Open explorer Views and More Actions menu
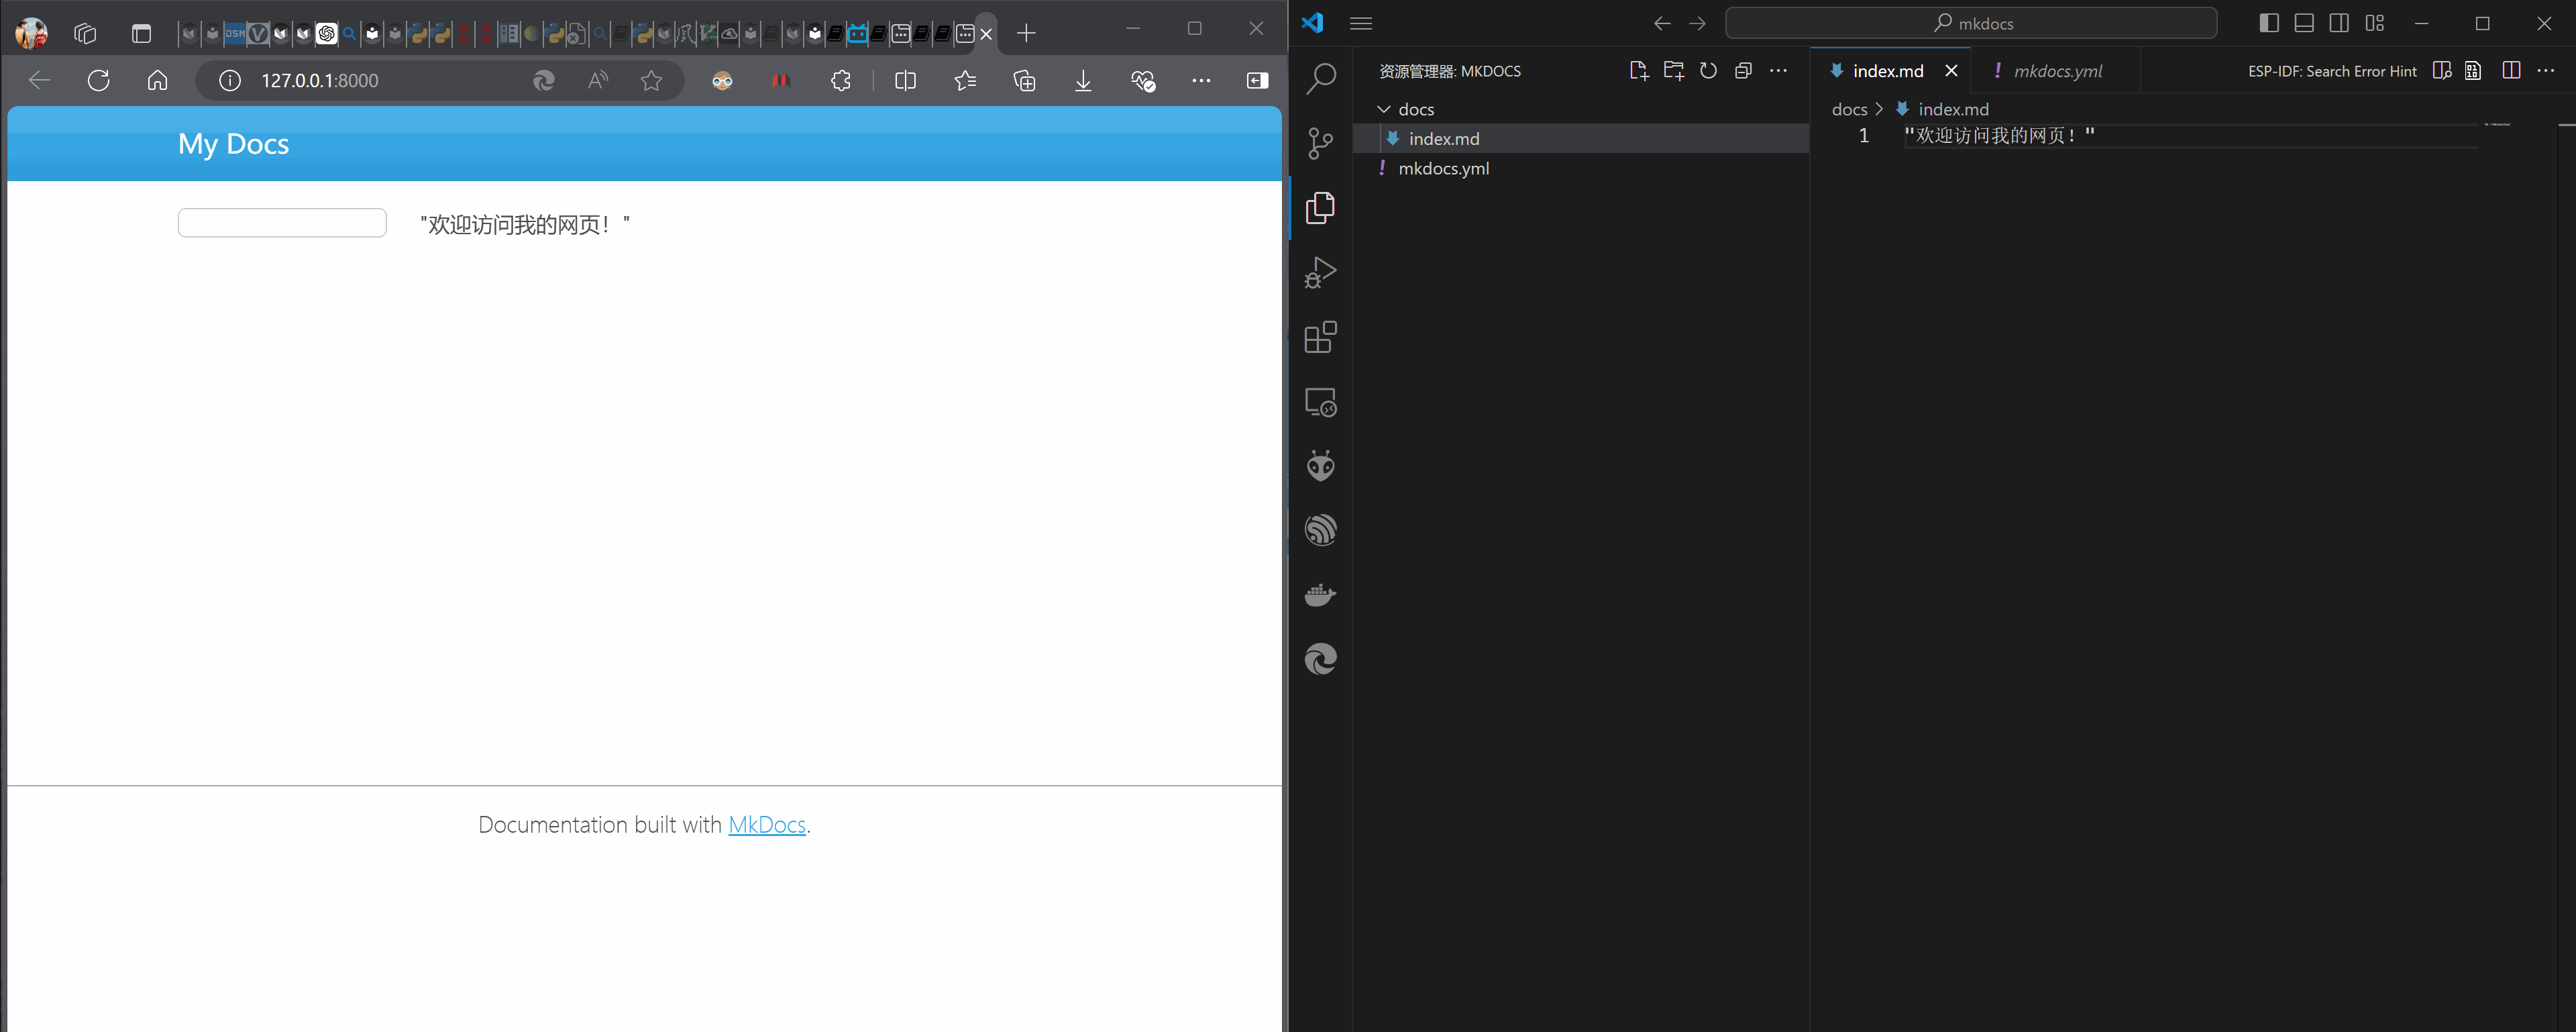Image resolution: width=2576 pixels, height=1032 pixels. (1778, 71)
